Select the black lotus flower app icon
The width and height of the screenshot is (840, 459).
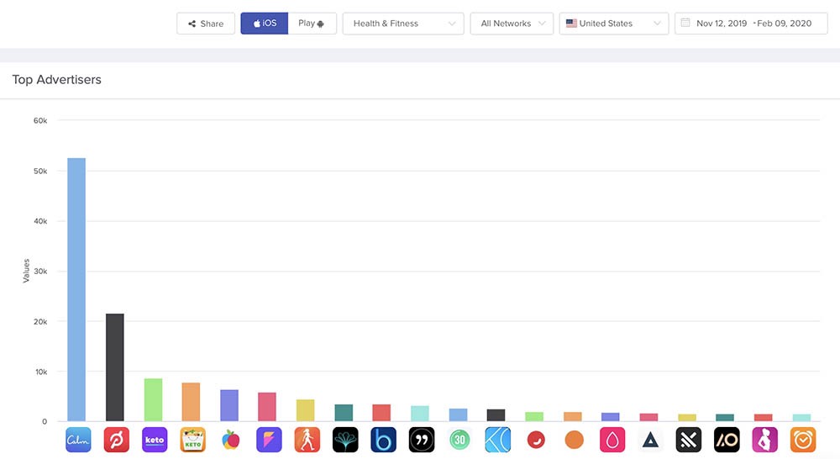(x=345, y=440)
